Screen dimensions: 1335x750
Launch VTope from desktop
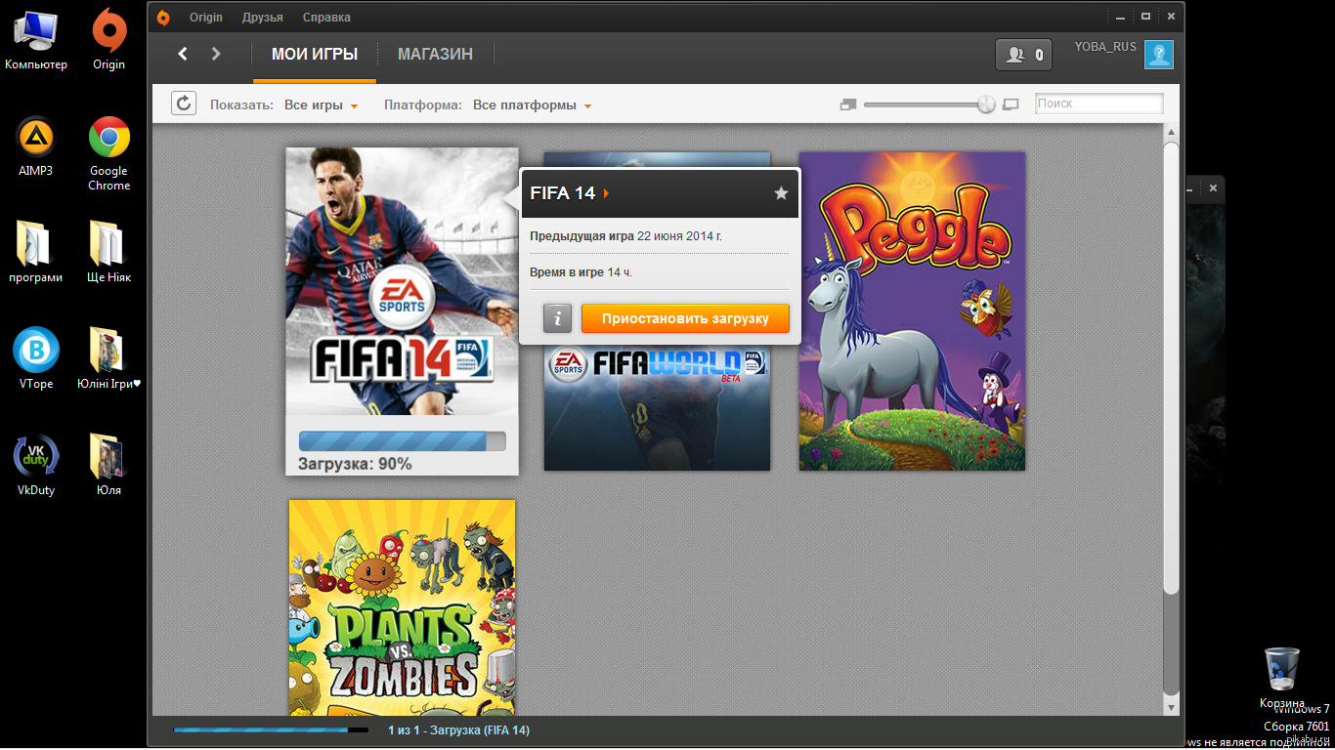click(36, 359)
